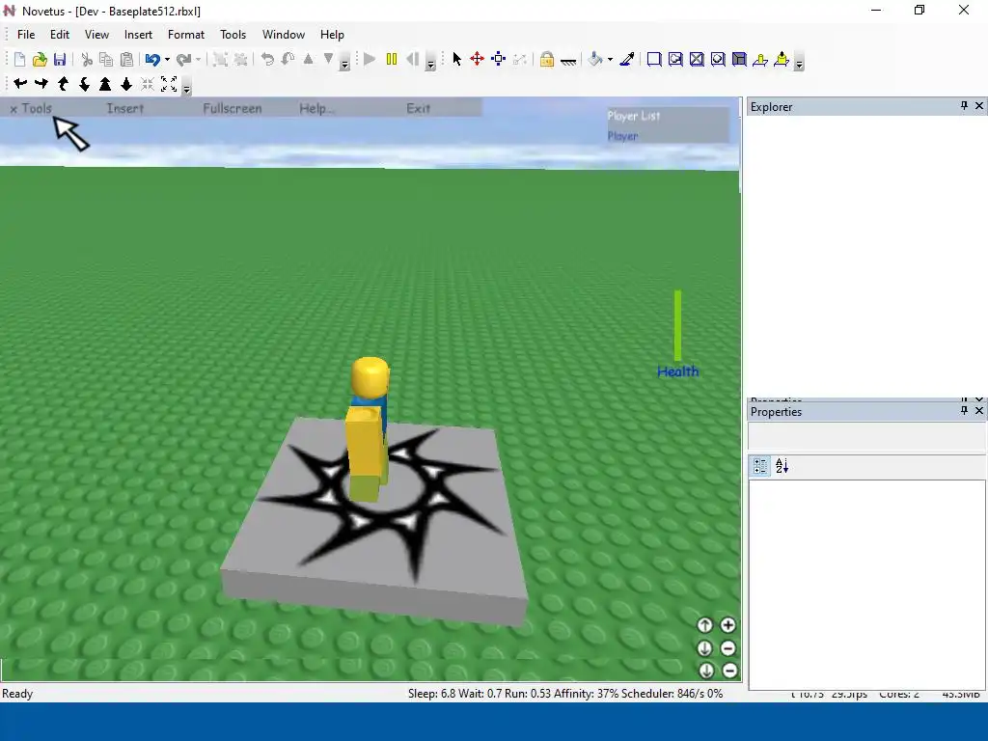Select the black arrow Select tool

456,59
